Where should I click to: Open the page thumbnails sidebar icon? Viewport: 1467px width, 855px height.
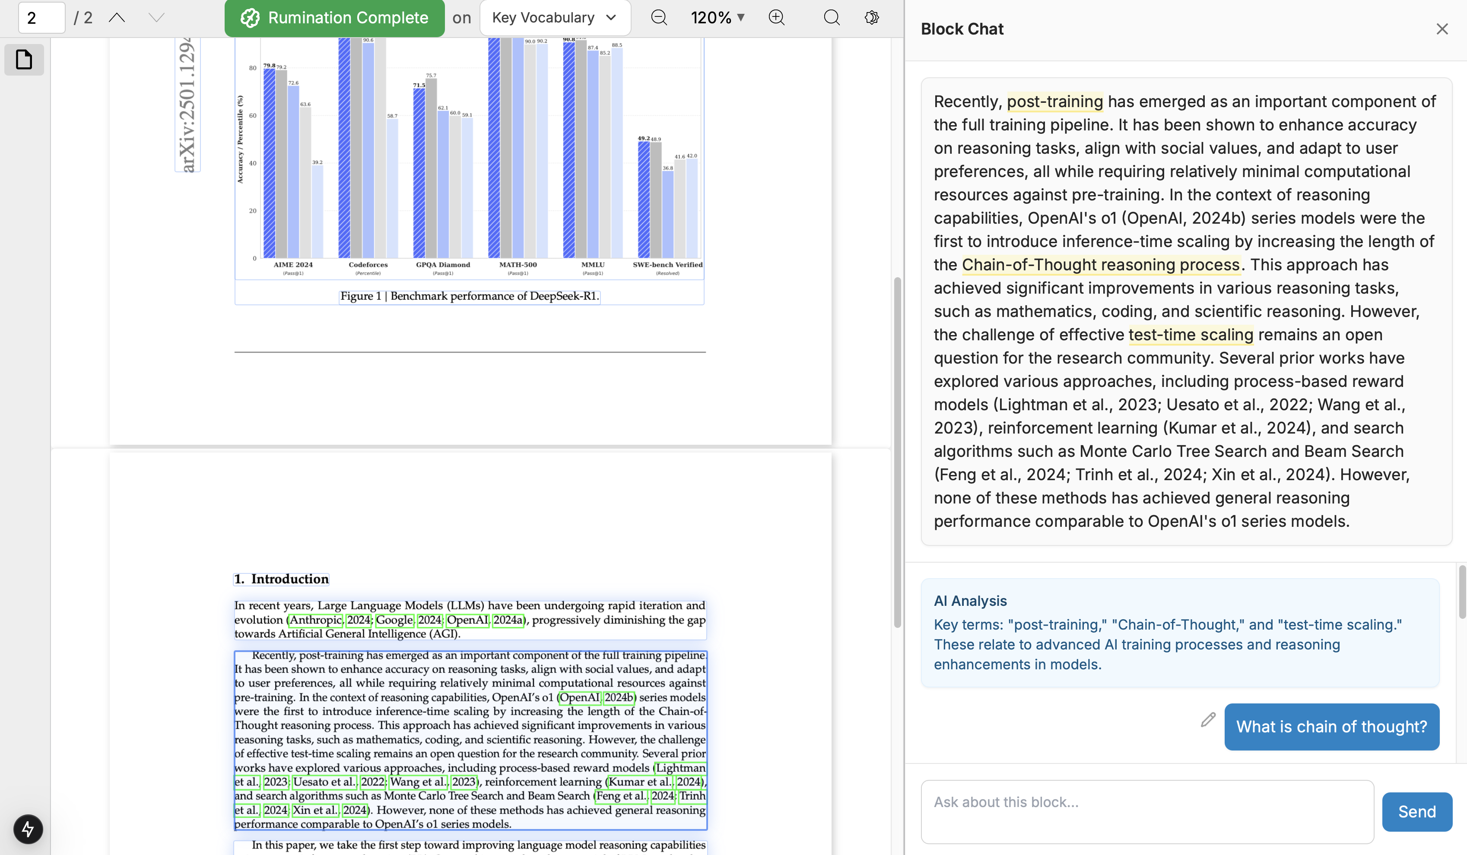[x=24, y=59]
